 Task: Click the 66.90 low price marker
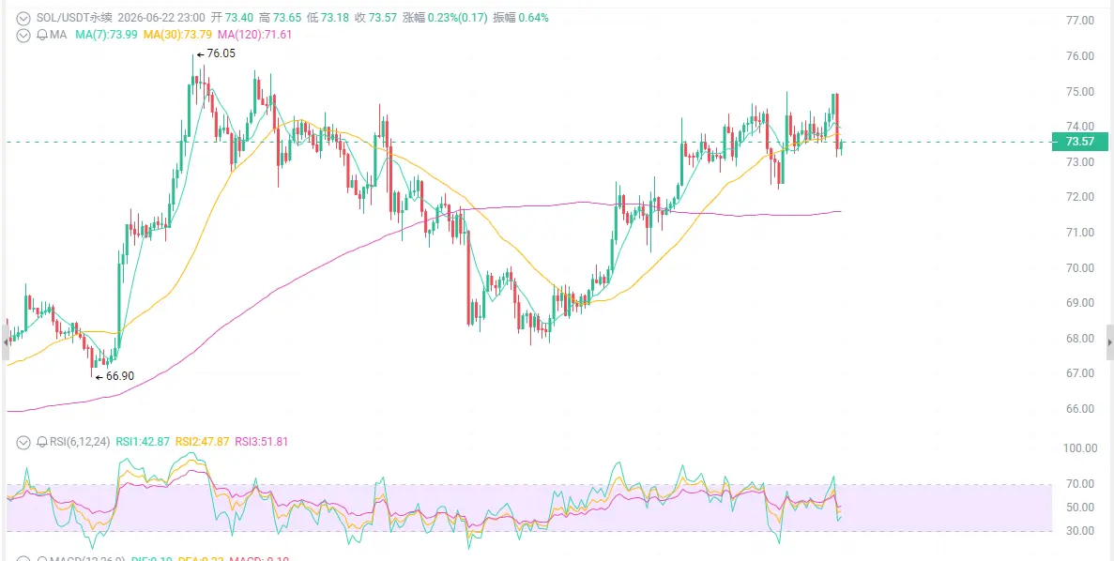point(114,376)
